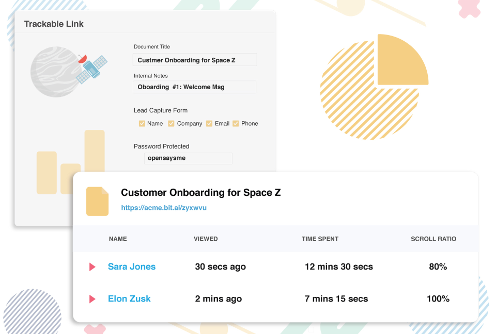Uncheck the Phone checkbox
Image resolution: width=496 pixels, height=334 pixels.
coord(236,123)
